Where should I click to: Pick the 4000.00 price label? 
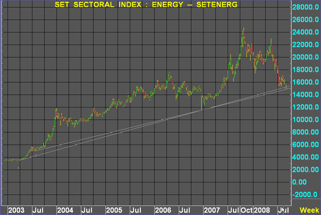305,157
